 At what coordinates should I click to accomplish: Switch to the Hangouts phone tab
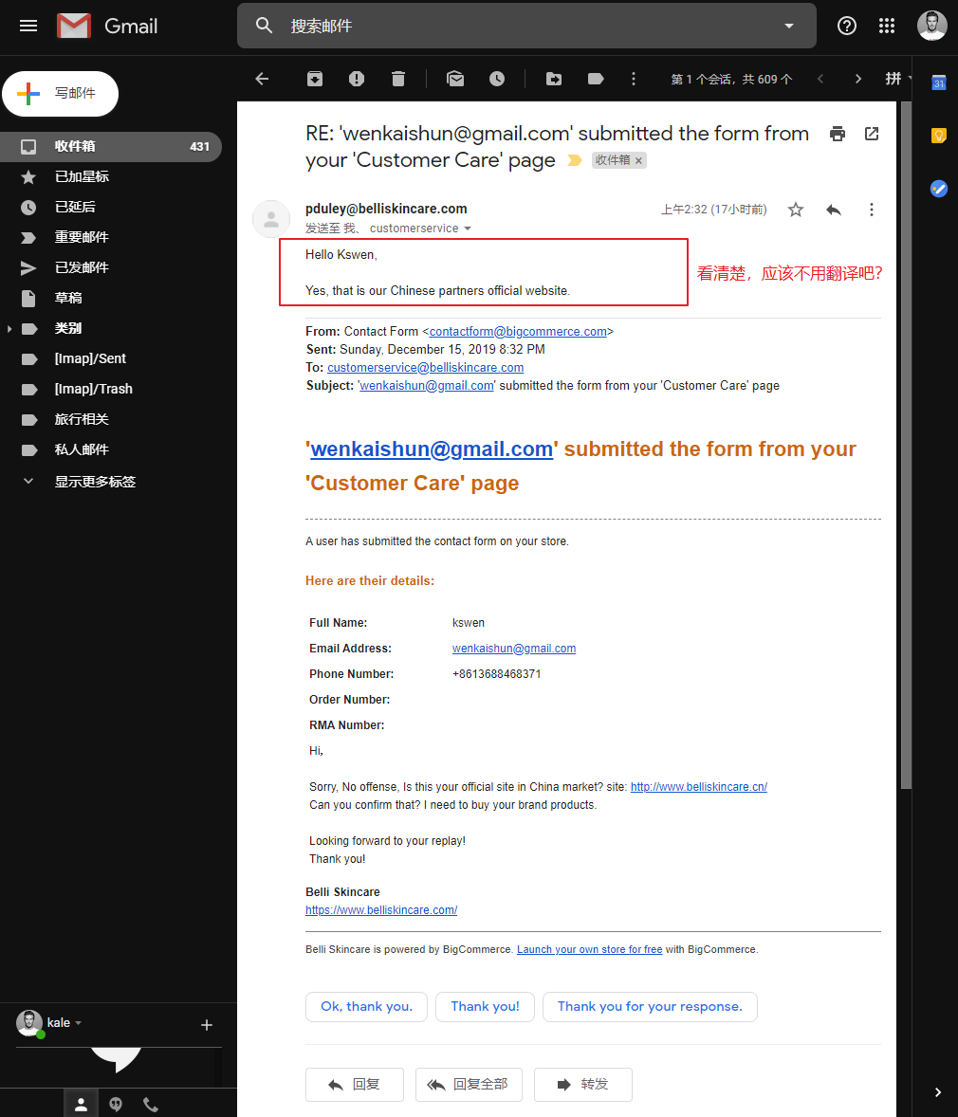[x=151, y=1104]
